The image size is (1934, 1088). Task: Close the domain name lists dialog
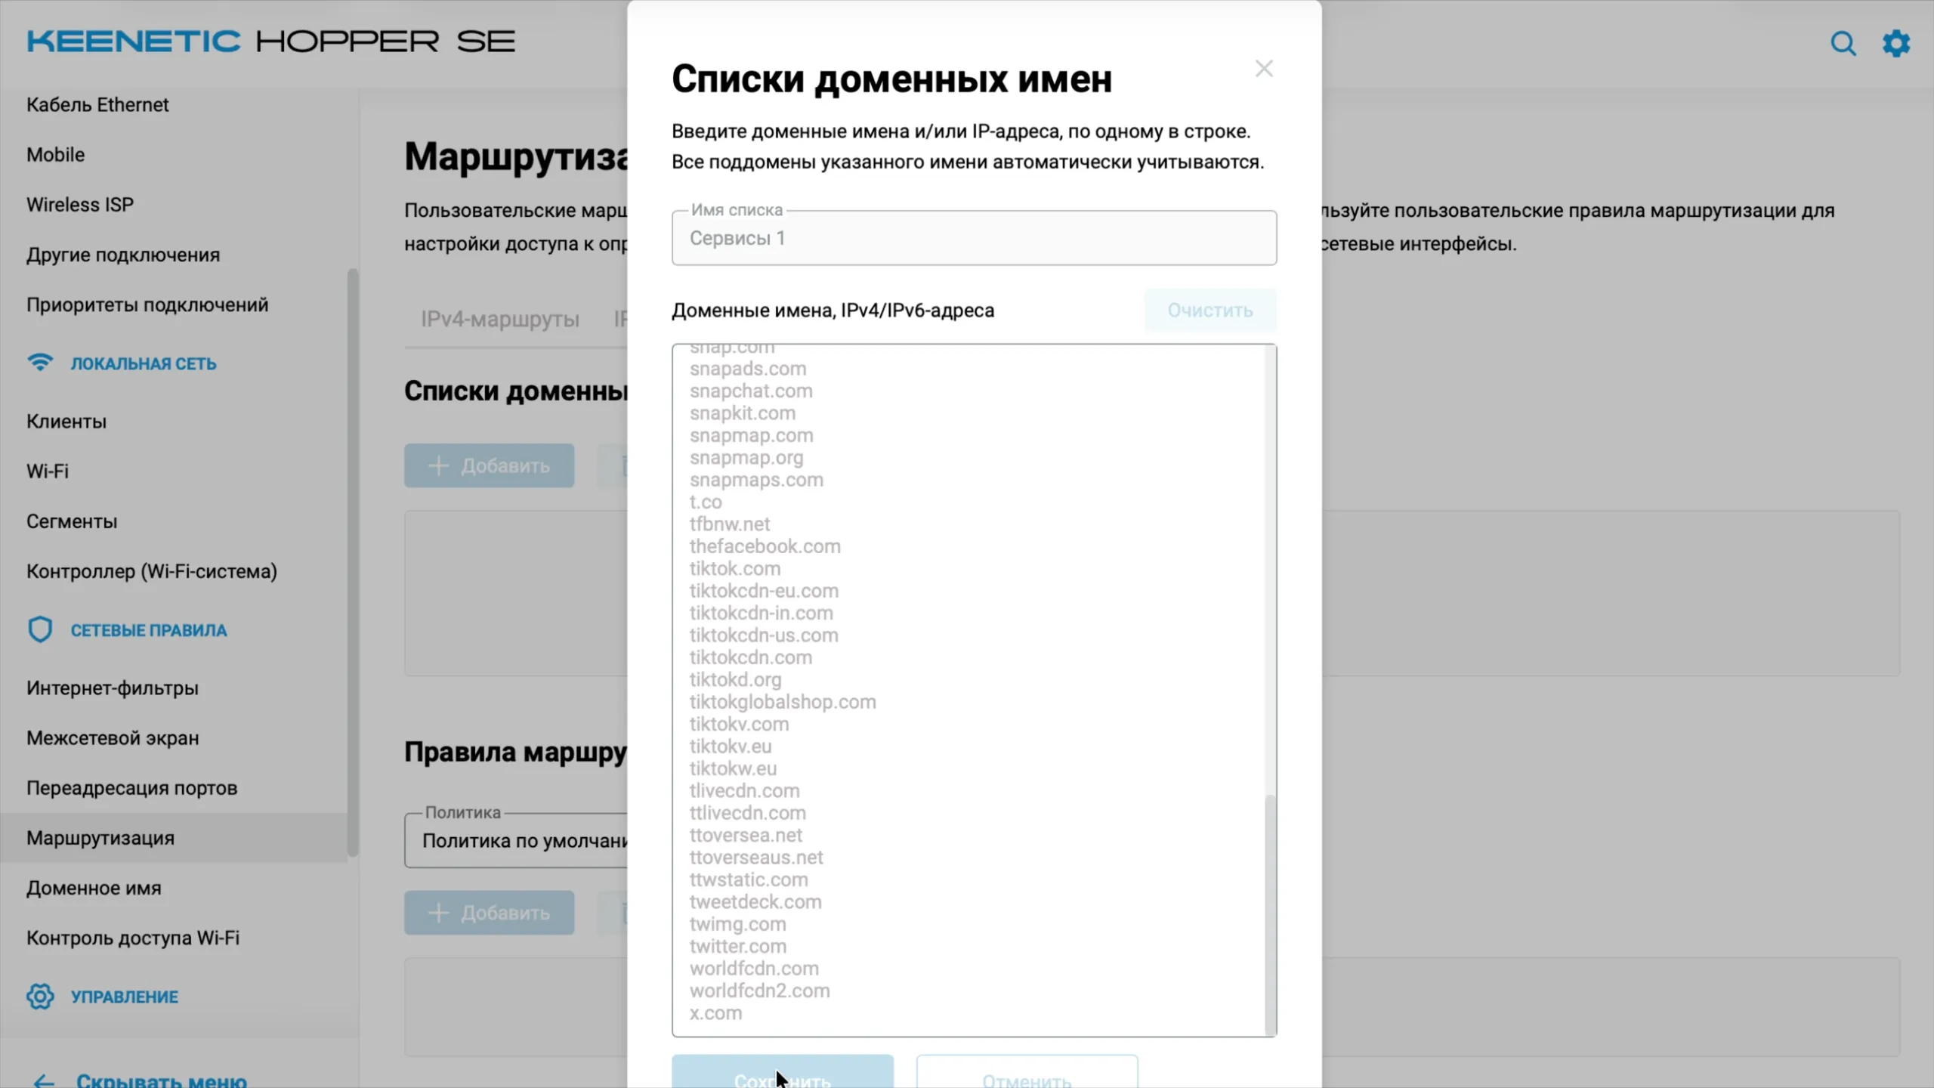click(x=1264, y=69)
